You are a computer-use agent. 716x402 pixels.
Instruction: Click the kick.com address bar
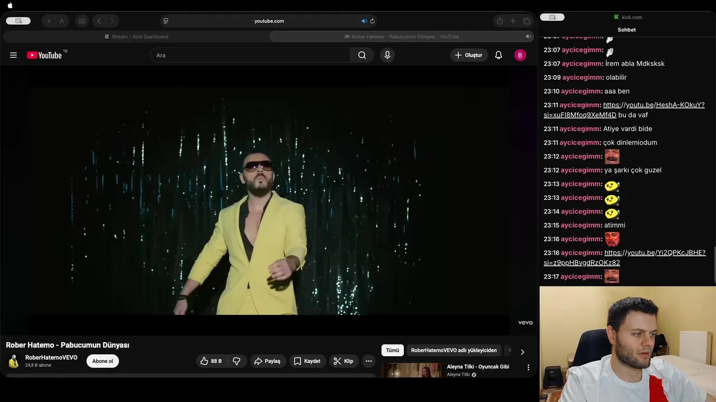click(x=628, y=17)
